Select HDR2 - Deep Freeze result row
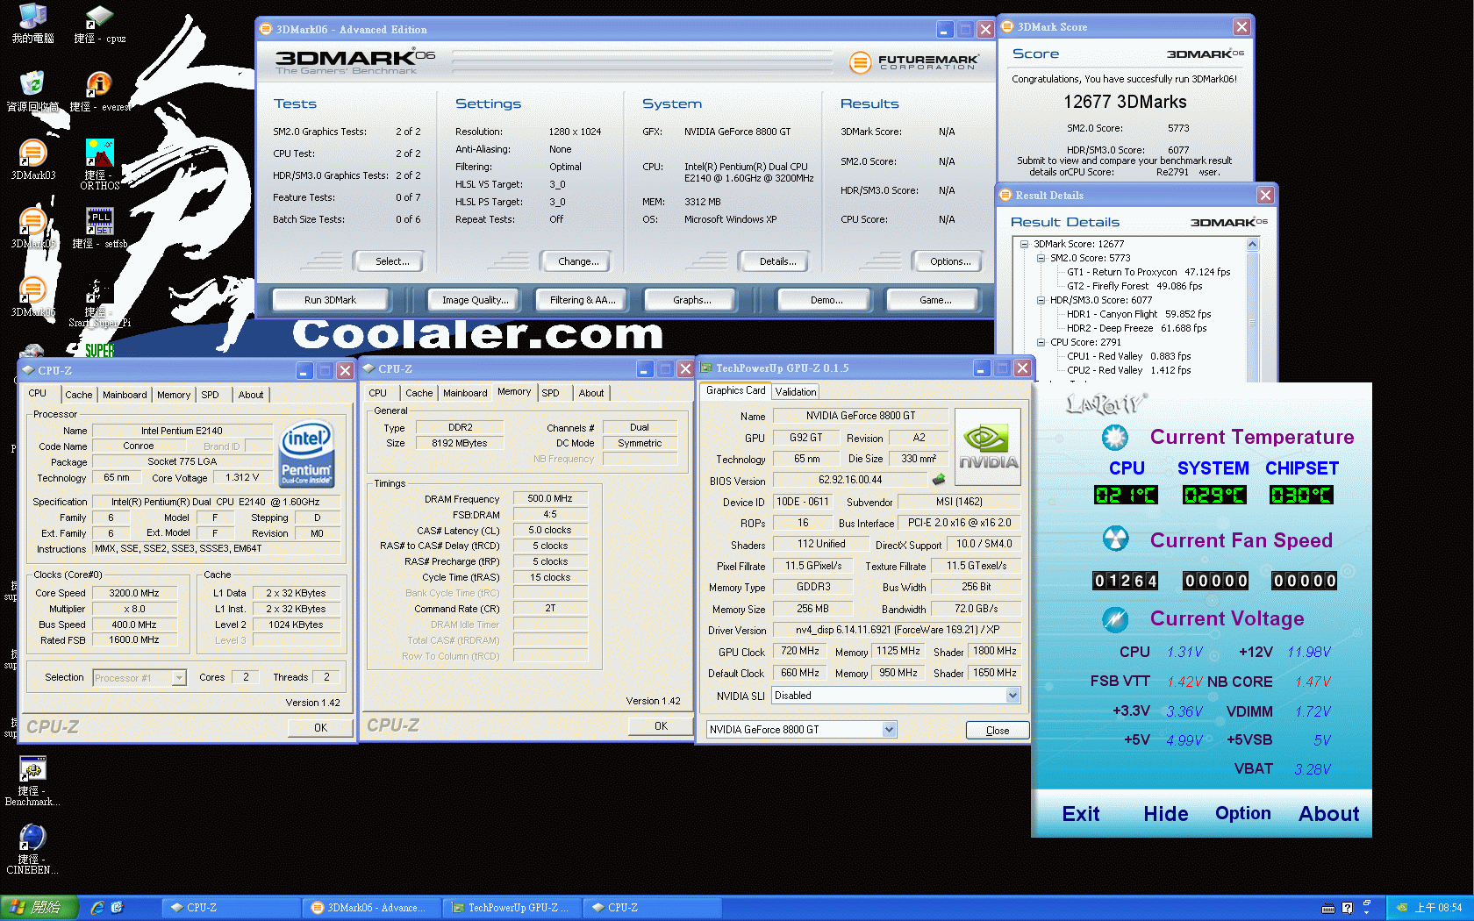The image size is (1474, 921). pos(1136,329)
